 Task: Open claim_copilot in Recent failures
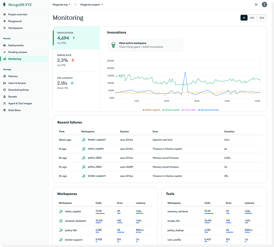click(96, 149)
